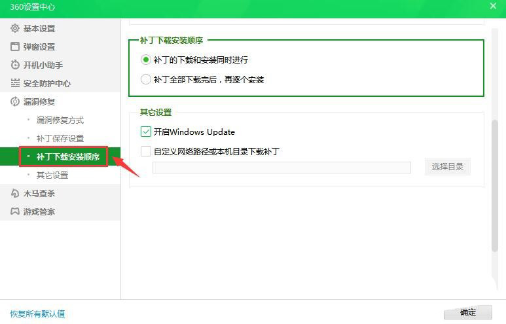Click the clock icon beside 开机小助手
The height and width of the screenshot is (324, 506).
click(15, 65)
